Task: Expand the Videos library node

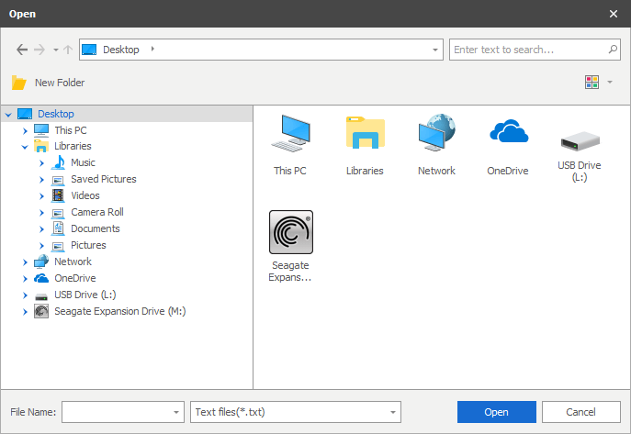Action: 41,196
